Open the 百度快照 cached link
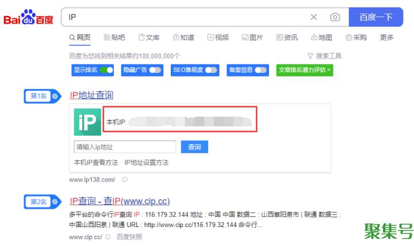The image size is (414, 246). pyautogui.click(x=129, y=237)
